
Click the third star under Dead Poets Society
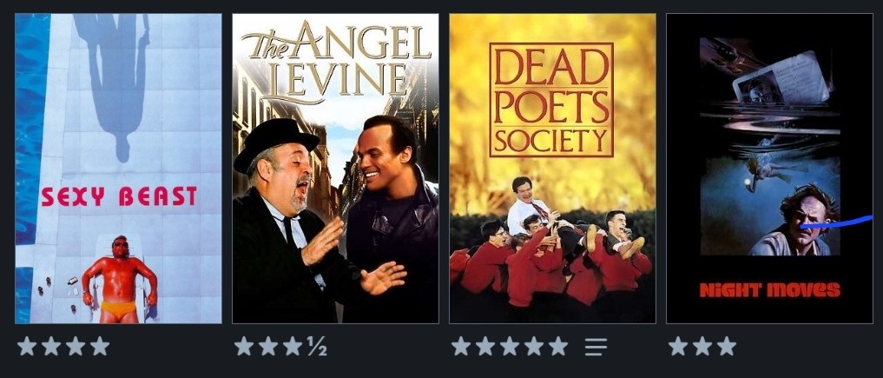coord(510,346)
